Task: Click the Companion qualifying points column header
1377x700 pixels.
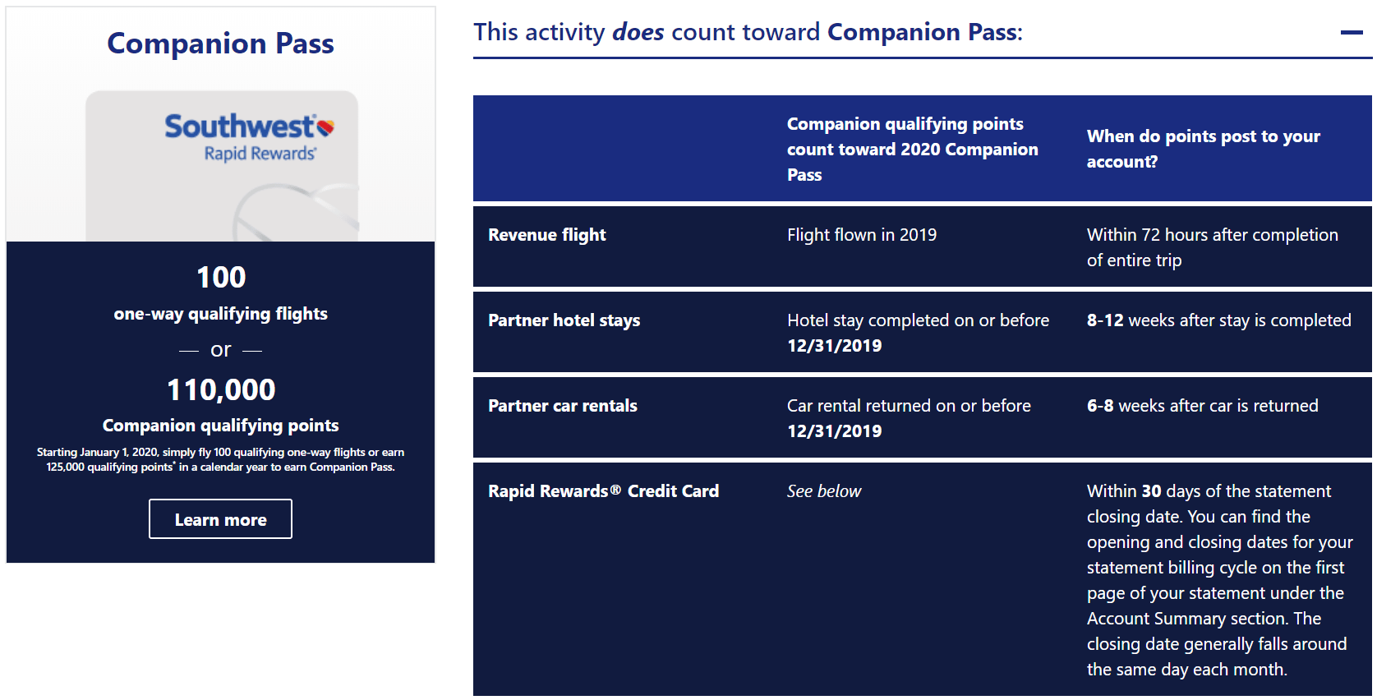Action: [x=912, y=149]
